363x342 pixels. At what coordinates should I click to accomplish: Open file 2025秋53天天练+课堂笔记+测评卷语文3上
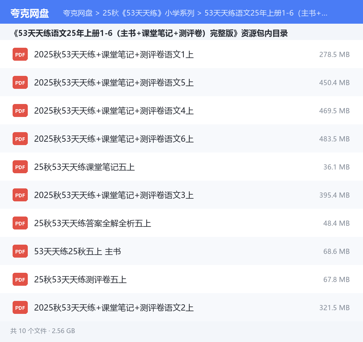tap(114, 195)
